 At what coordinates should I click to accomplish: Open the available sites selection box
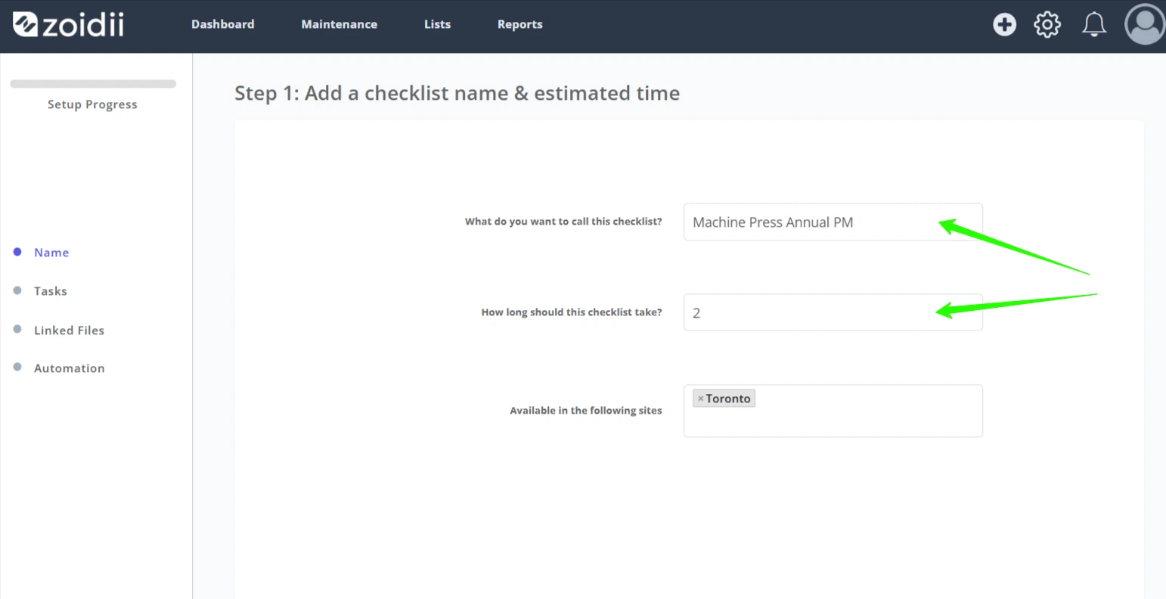(x=833, y=411)
